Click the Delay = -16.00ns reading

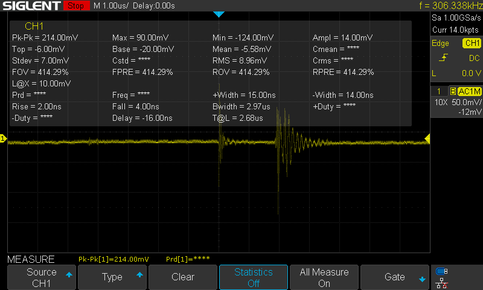(x=142, y=118)
